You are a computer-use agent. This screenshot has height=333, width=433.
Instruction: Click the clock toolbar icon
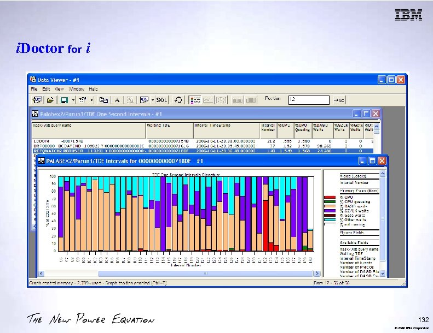[221, 100]
